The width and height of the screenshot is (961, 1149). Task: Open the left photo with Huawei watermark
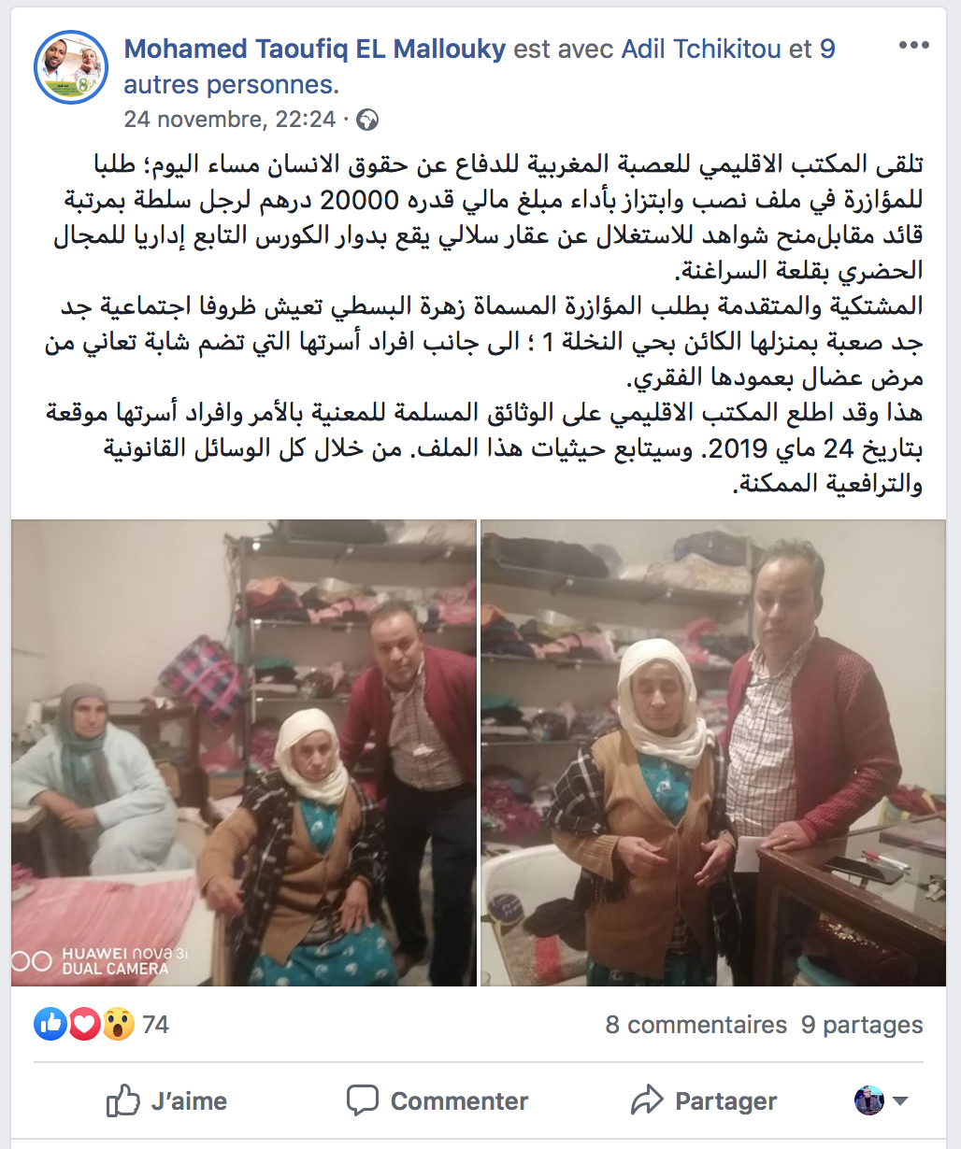pos(244,753)
